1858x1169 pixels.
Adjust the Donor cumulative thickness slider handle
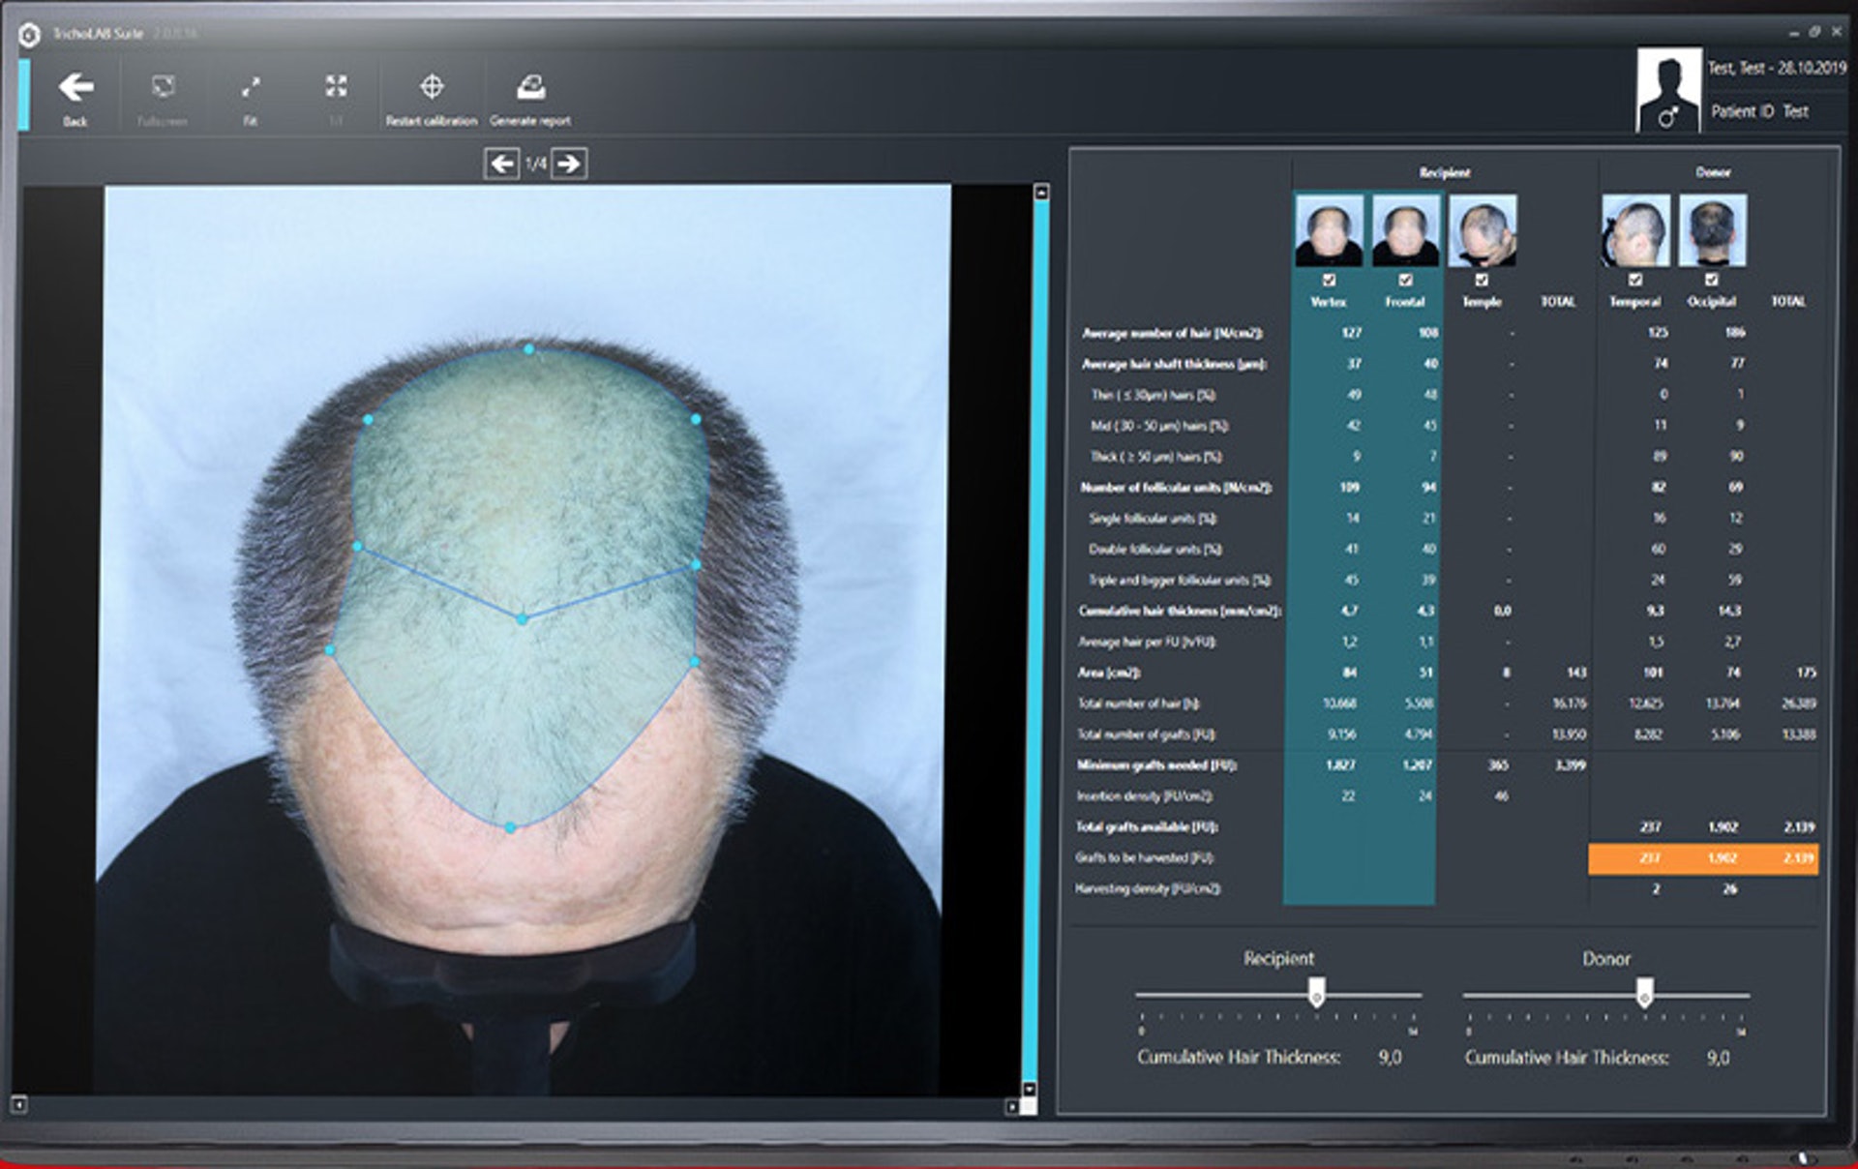click(x=1644, y=992)
